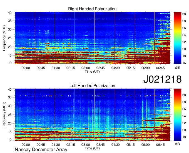Click the "00:00" time tick of the lower plot
189x153 pixels.
click(26, 145)
